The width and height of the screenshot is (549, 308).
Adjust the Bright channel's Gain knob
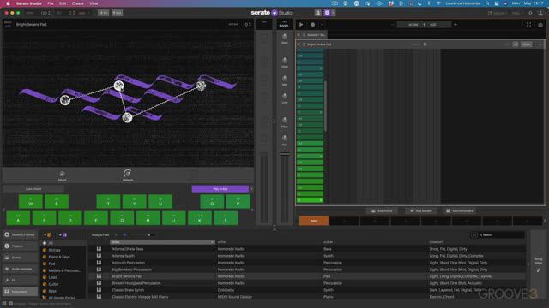(285, 37)
